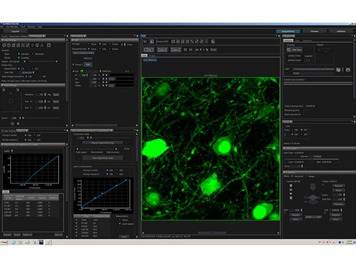
Task: Uncheck the Group 1 checkbox
Action: [73, 64]
